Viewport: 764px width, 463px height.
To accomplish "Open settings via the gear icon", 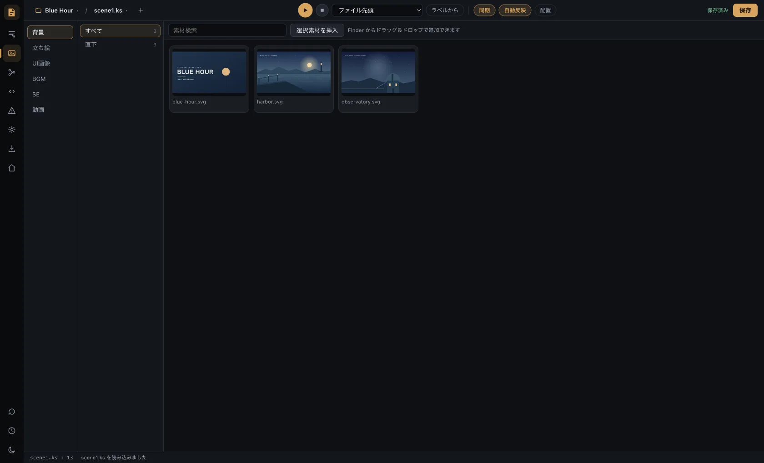I will pos(12,130).
